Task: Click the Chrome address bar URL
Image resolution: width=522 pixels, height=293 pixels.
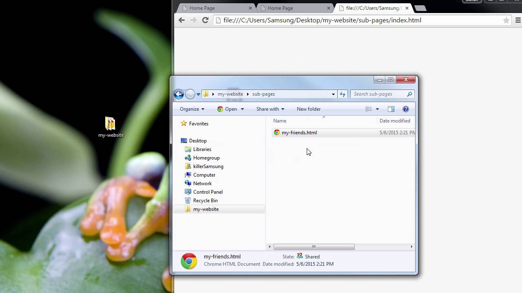Action: pyautogui.click(x=322, y=20)
